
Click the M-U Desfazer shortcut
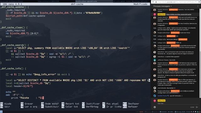131,104
